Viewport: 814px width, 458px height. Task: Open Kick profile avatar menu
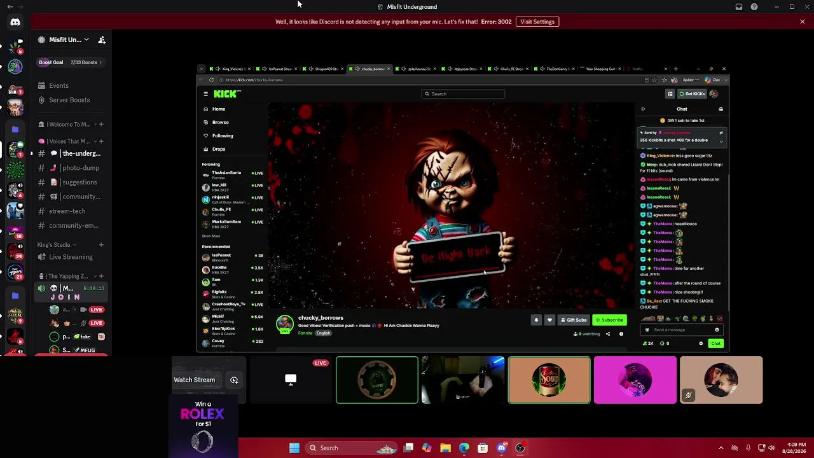(714, 94)
